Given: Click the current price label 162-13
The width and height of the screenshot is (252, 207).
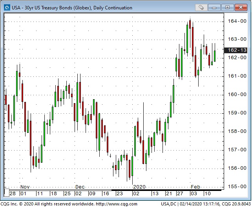Looking at the screenshot, I should [236, 50].
